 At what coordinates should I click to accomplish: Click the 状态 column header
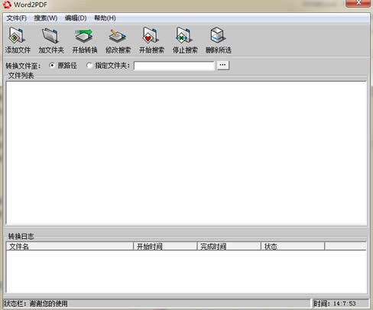[293, 246]
